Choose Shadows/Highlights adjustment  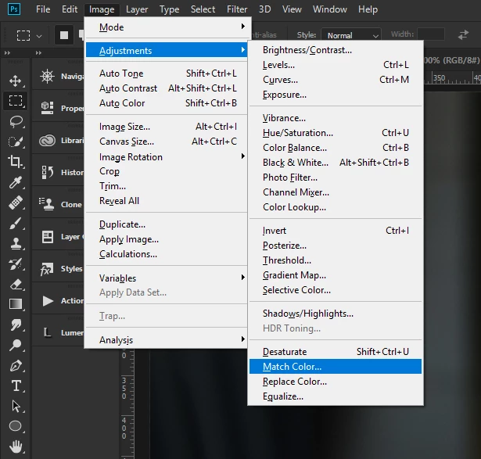[x=336, y=314]
